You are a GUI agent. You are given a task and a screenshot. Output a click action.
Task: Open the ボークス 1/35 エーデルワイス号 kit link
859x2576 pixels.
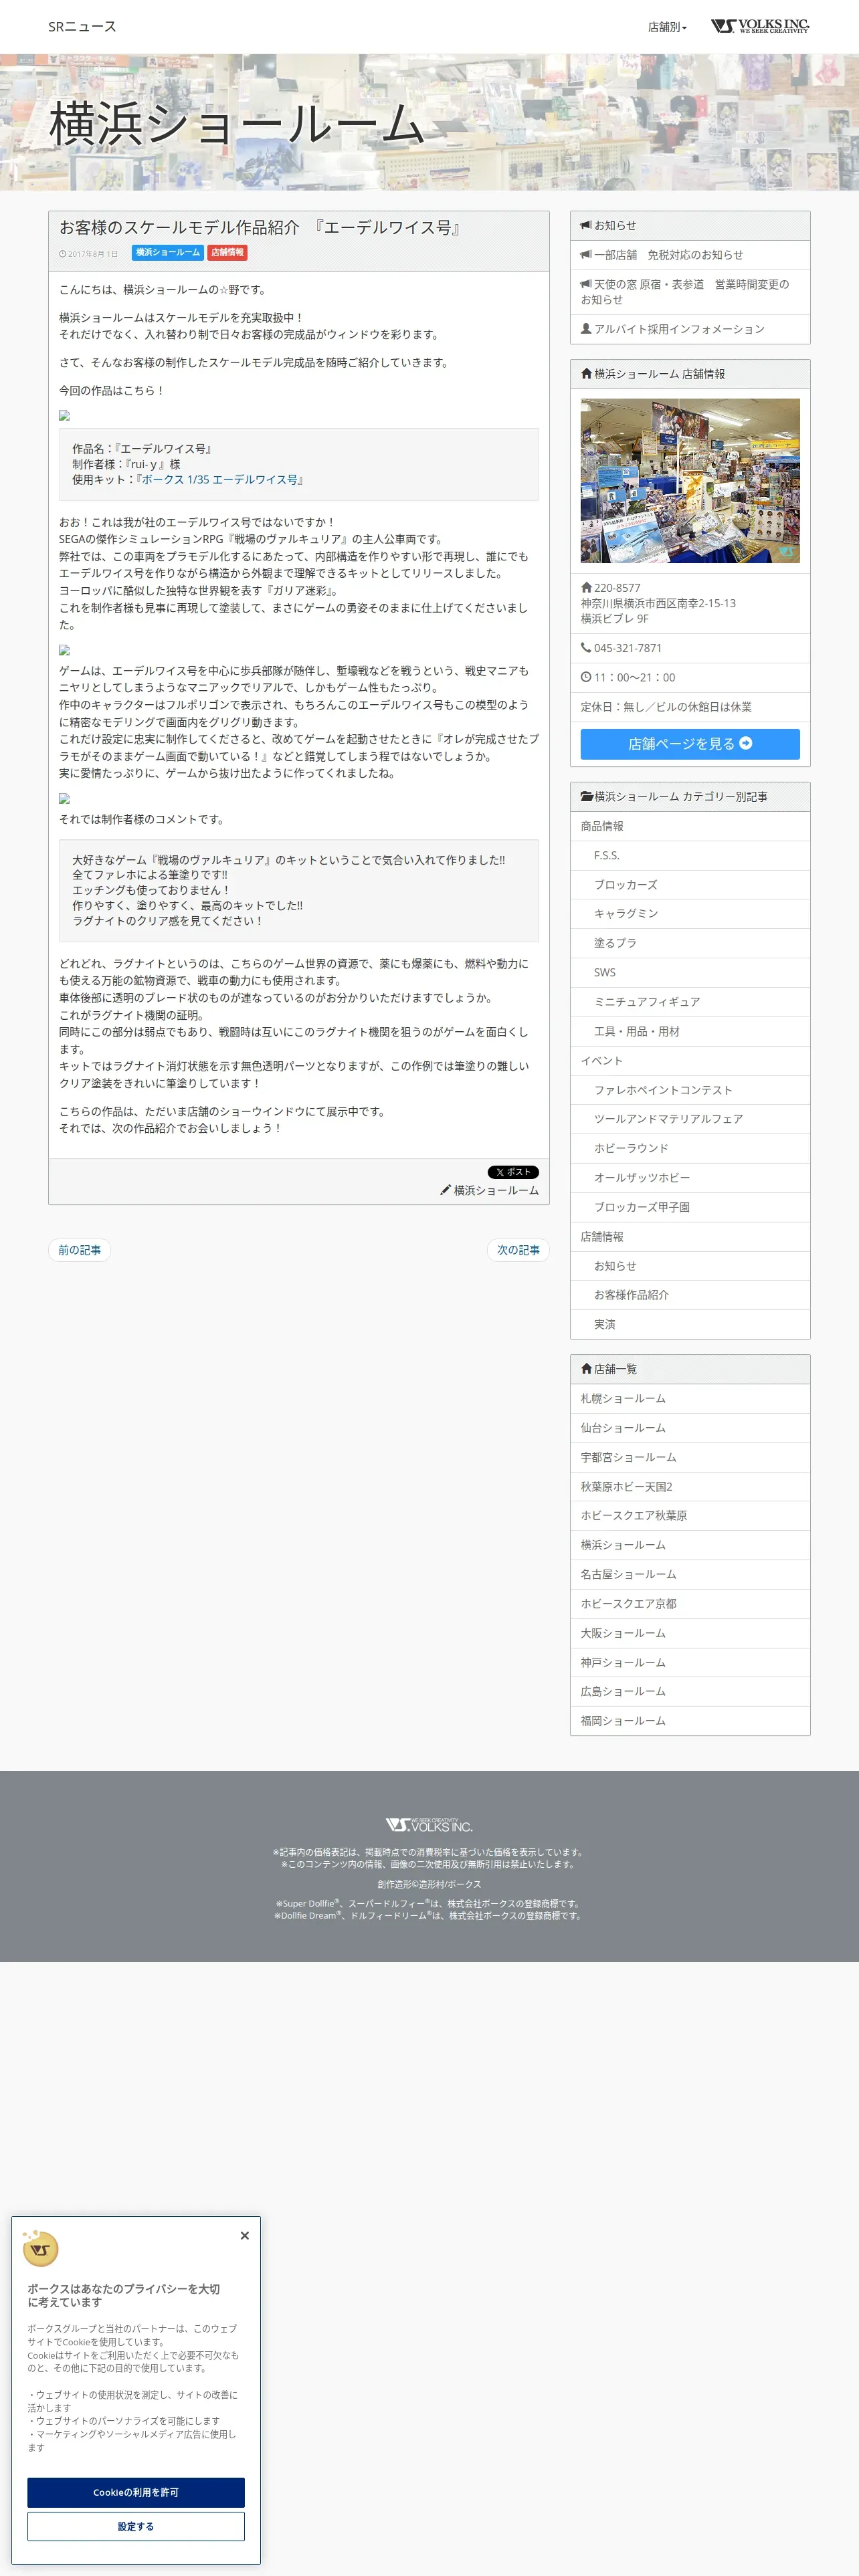219,480
